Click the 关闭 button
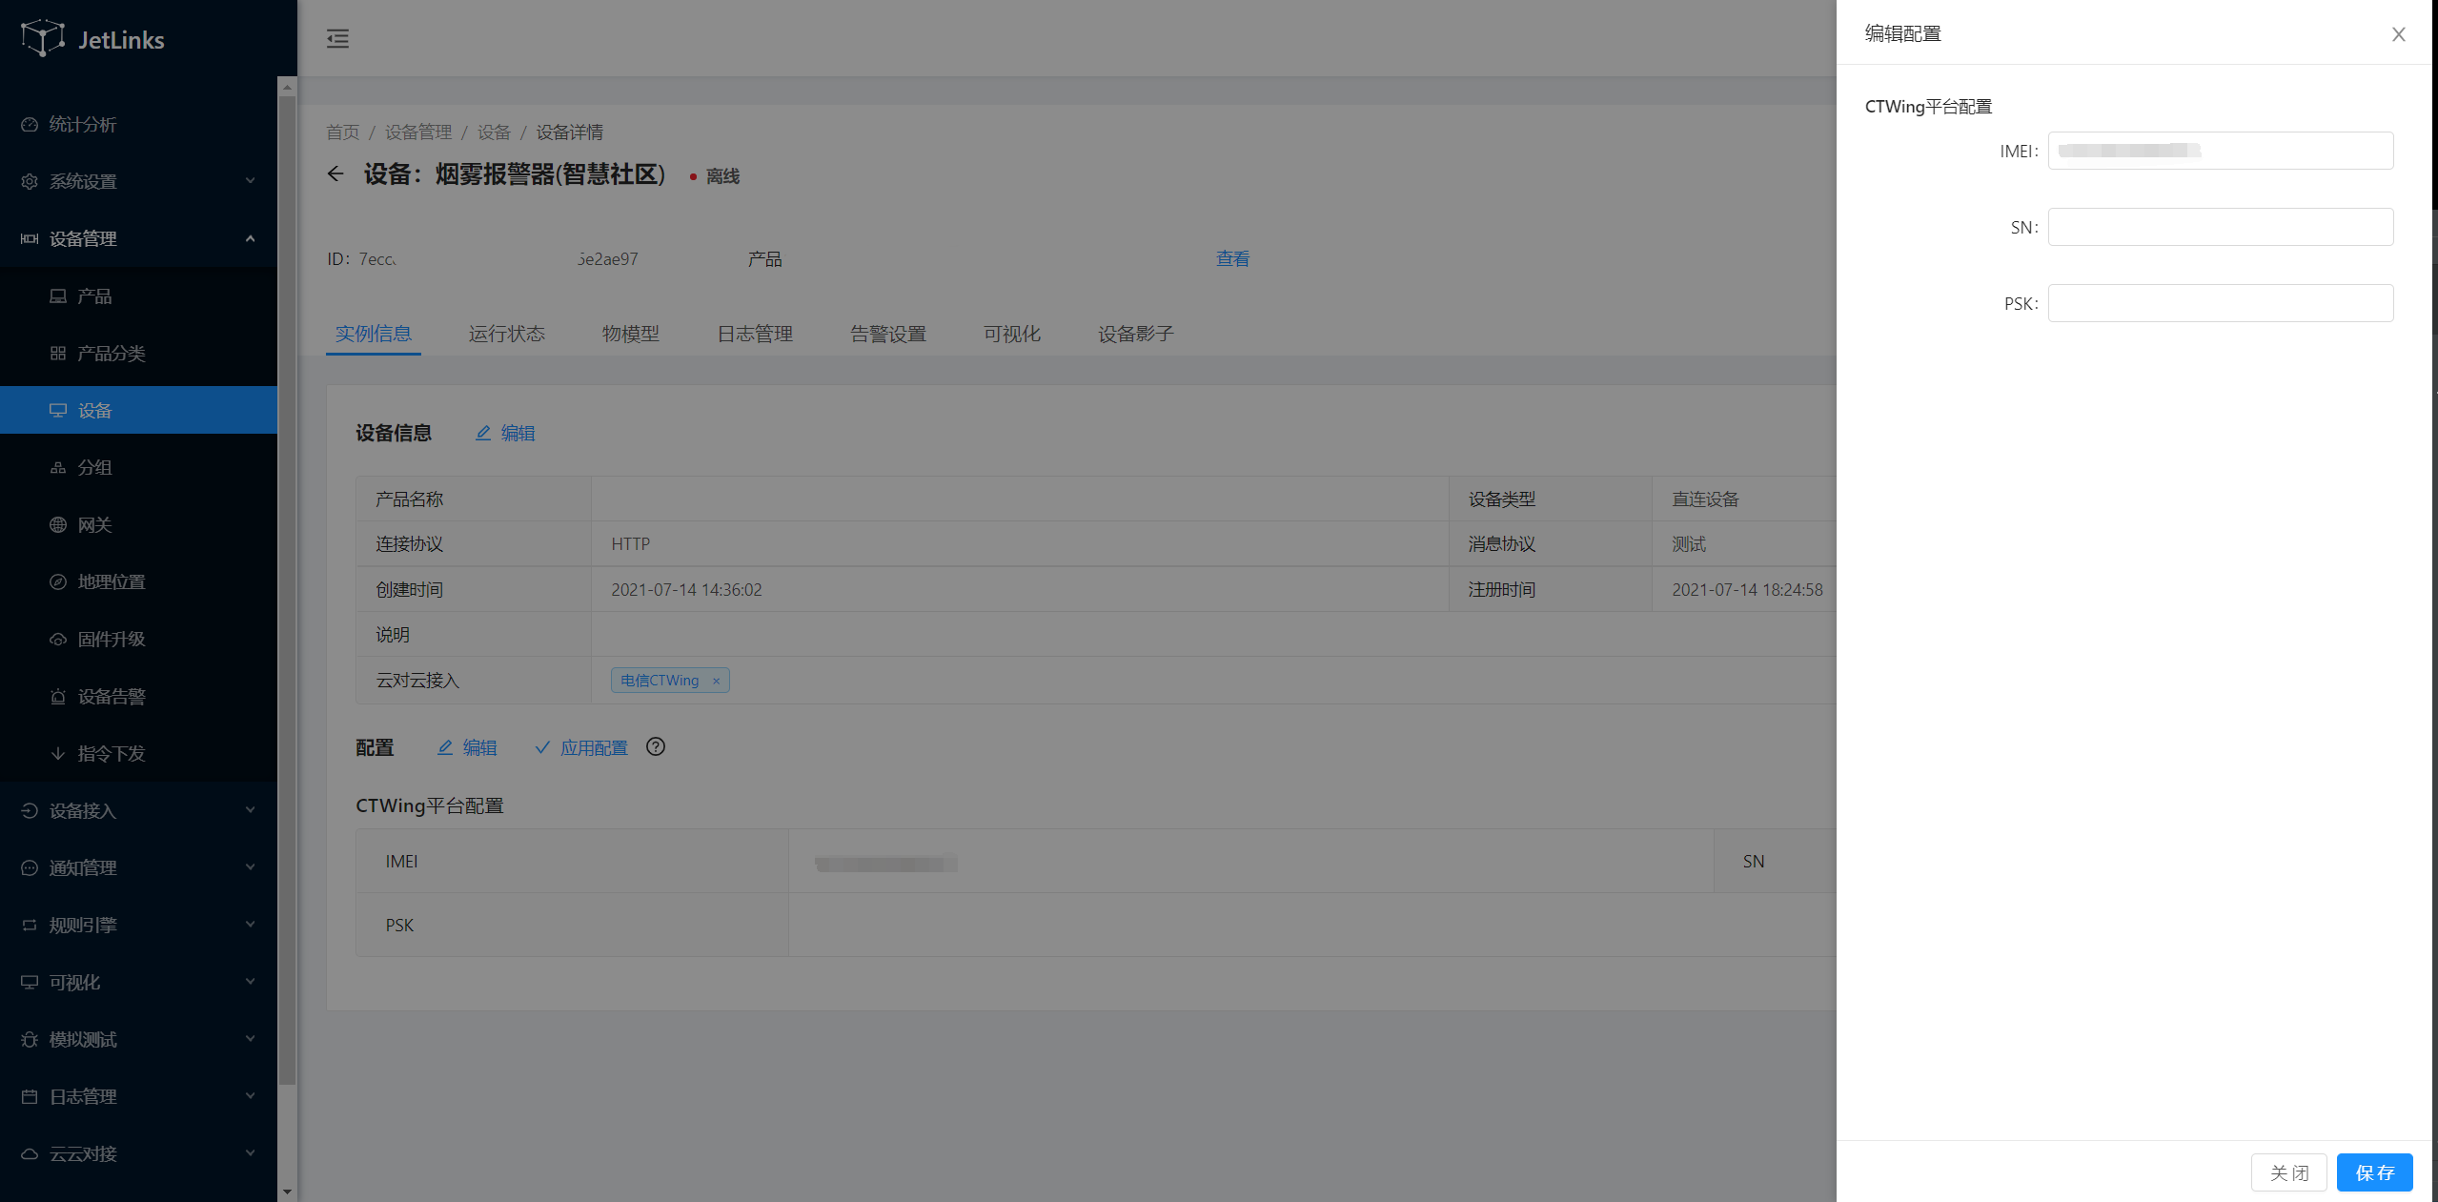 click(2289, 1172)
